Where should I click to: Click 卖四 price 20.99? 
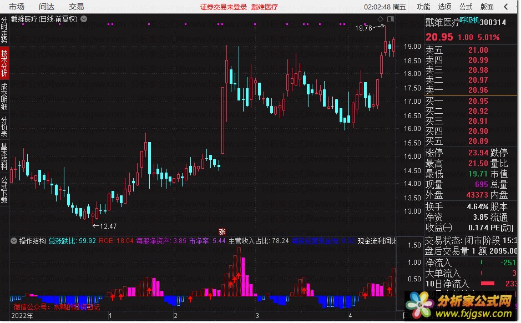[x=478, y=60]
